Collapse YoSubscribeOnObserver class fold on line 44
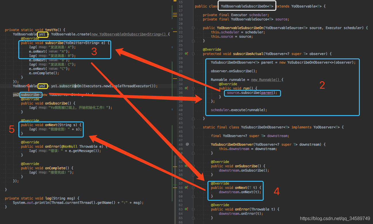Viewport: 373px width, 224px height. coord(193,127)
